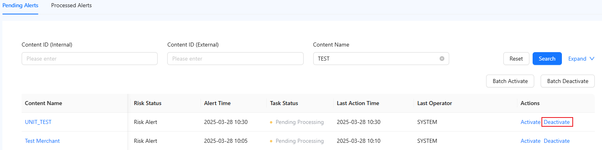Click the Batch Activate button
This screenshot has height=150, width=602.
tap(510, 81)
